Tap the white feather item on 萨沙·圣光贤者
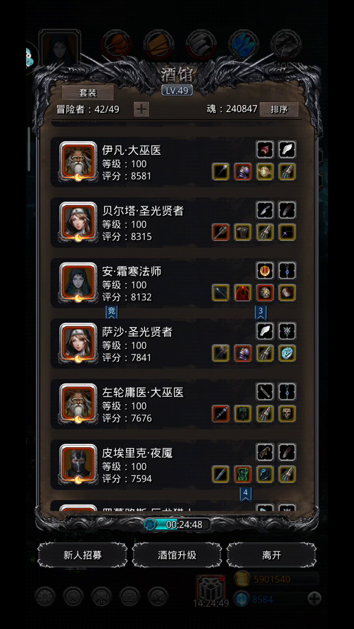354x629 pixels. pyautogui.click(x=265, y=331)
